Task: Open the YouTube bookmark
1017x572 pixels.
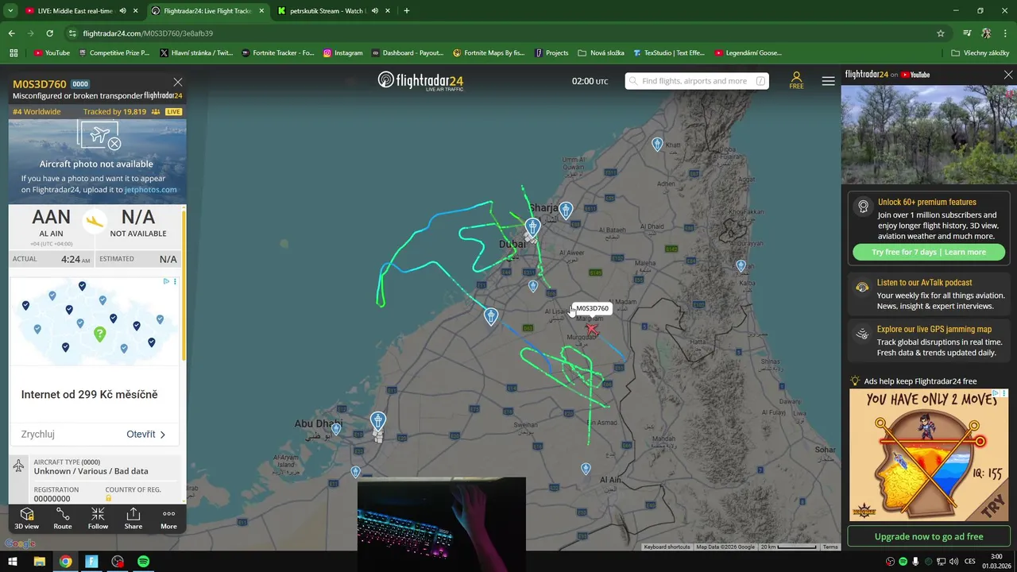Action: point(52,53)
